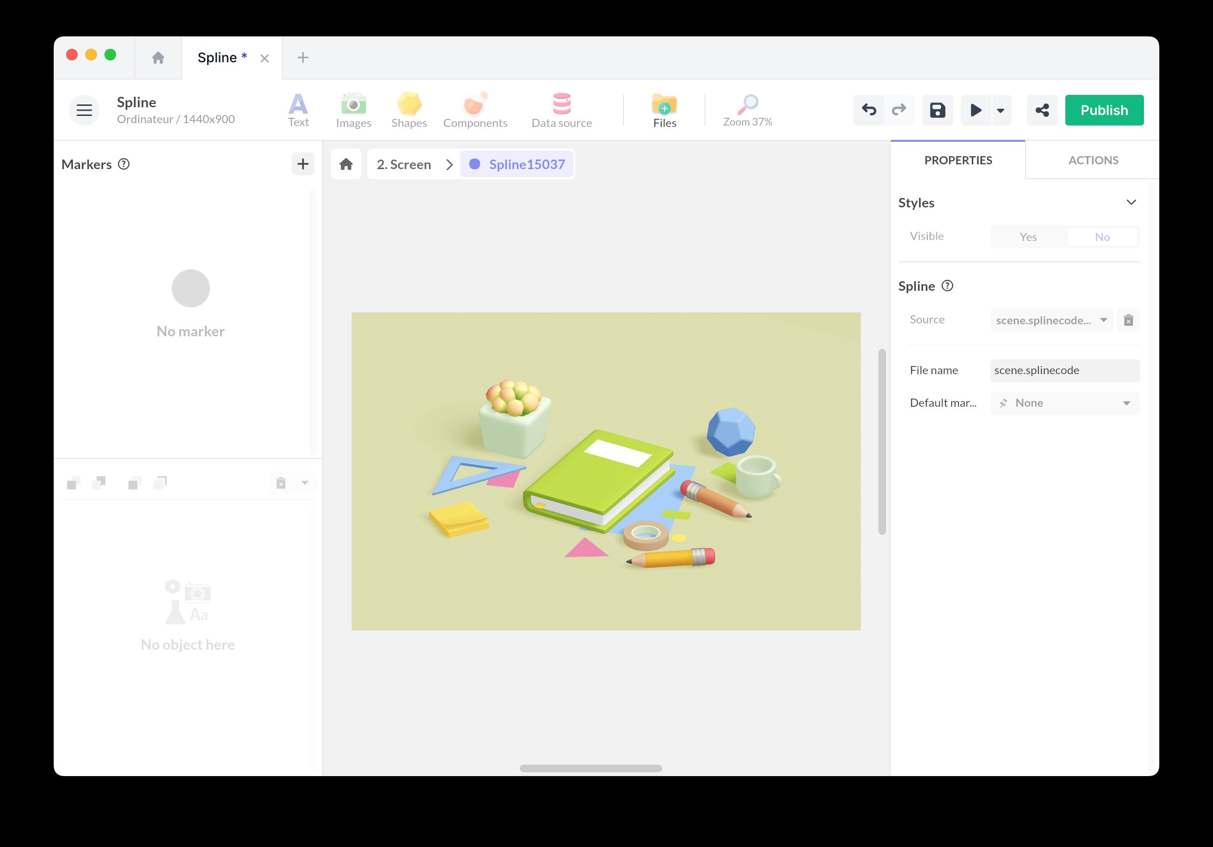Collapse the Styles section

point(1131,202)
